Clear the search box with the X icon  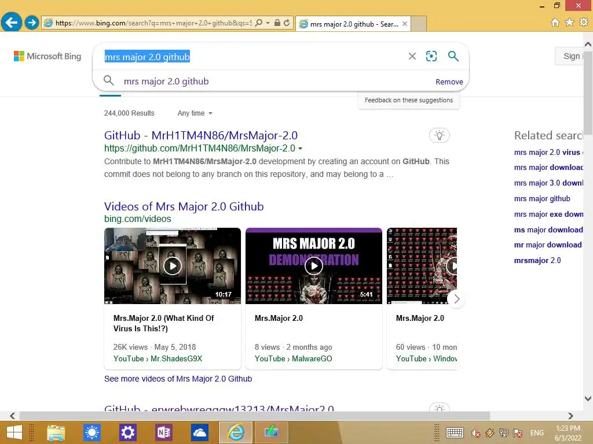(x=412, y=56)
